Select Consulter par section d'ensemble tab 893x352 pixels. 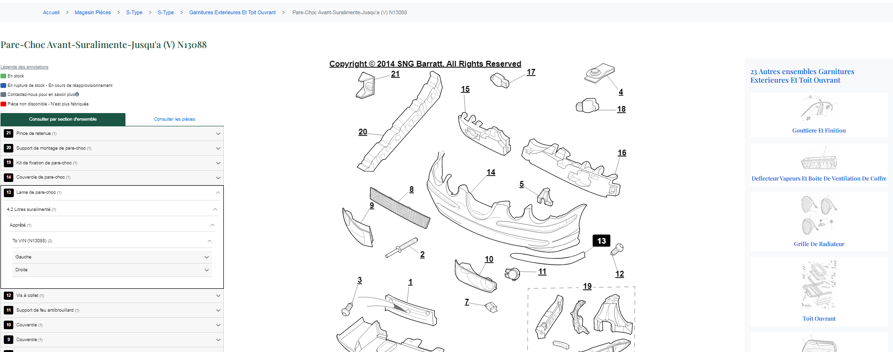click(x=63, y=119)
